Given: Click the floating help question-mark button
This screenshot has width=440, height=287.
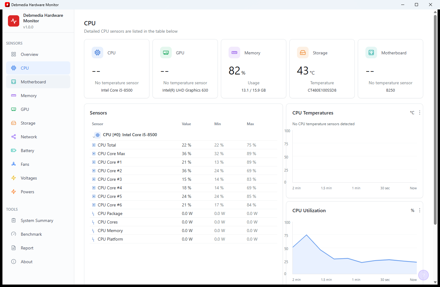Looking at the screenshot, I should click(424, 275).
